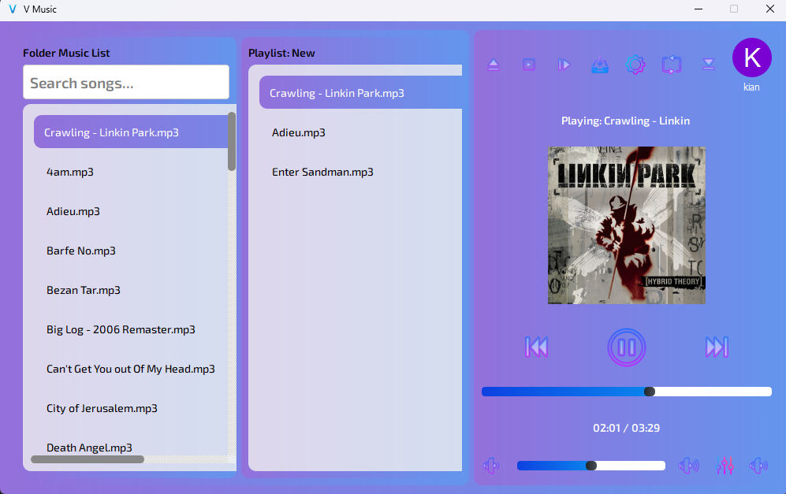The image size is (786, 494).
Task: Minimize the V Music window
Action: pyautogui.click(x=698, y=9)
